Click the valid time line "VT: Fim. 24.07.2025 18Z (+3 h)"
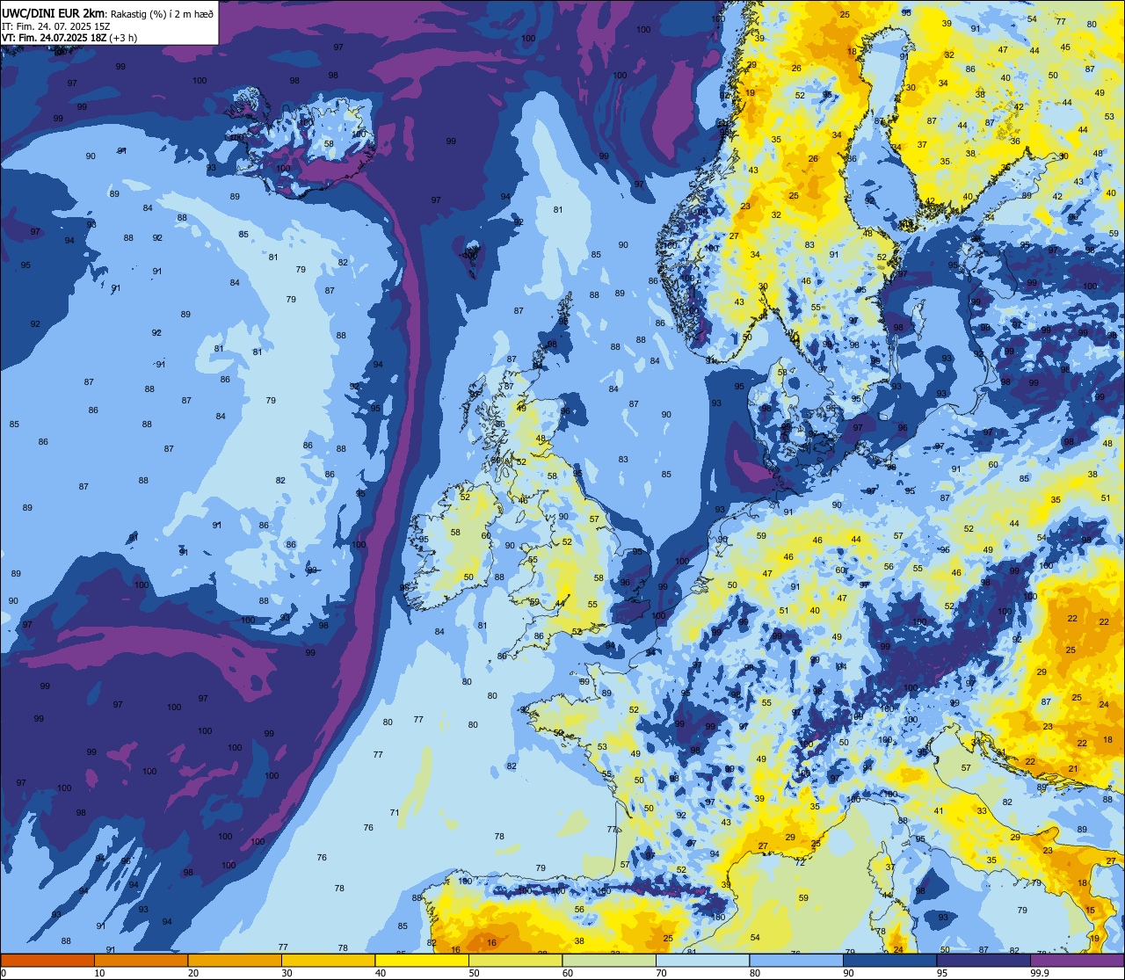 (69, 38)
